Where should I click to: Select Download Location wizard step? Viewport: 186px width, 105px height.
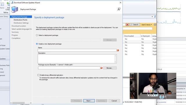[19, 26]
